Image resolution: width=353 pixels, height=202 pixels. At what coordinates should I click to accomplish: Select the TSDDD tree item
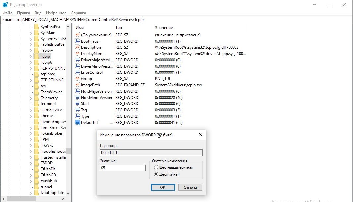tap(46, 163)
